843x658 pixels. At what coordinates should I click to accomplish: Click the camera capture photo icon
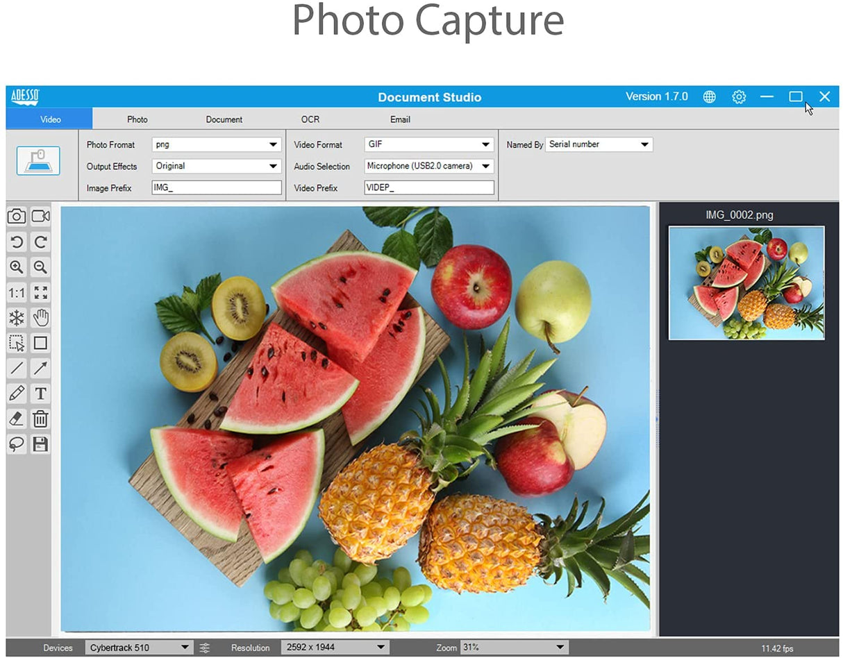pyautogui.click(x=17, y=217)
